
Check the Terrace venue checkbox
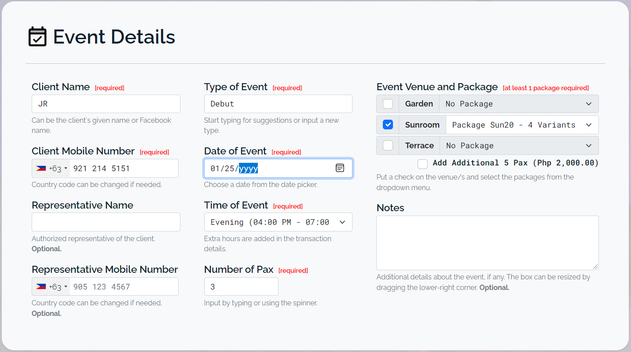pos(388,146)
